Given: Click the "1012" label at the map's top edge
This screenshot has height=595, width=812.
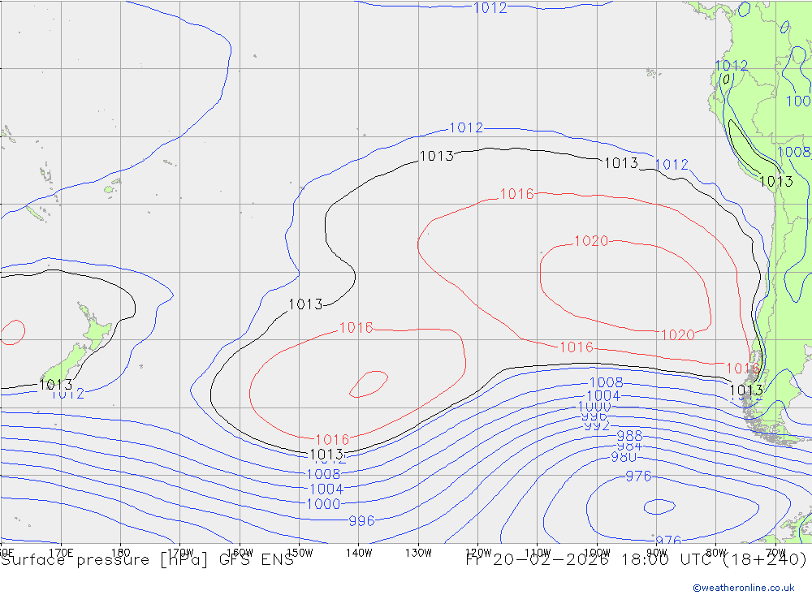Looking at the screenshot, I should point(490,8).
